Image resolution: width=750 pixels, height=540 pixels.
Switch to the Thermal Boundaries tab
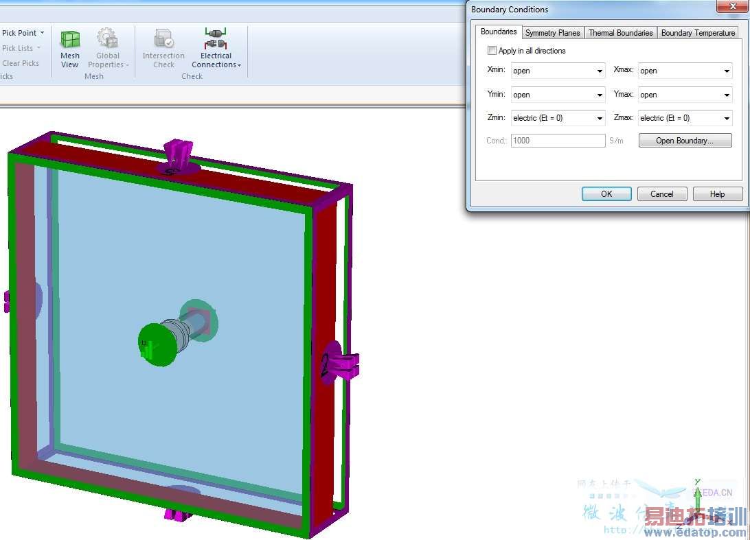(x=620, y=32)
